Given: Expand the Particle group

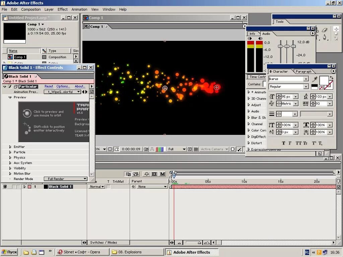Looking at the screenshot, I should click(x=10, y=152).
